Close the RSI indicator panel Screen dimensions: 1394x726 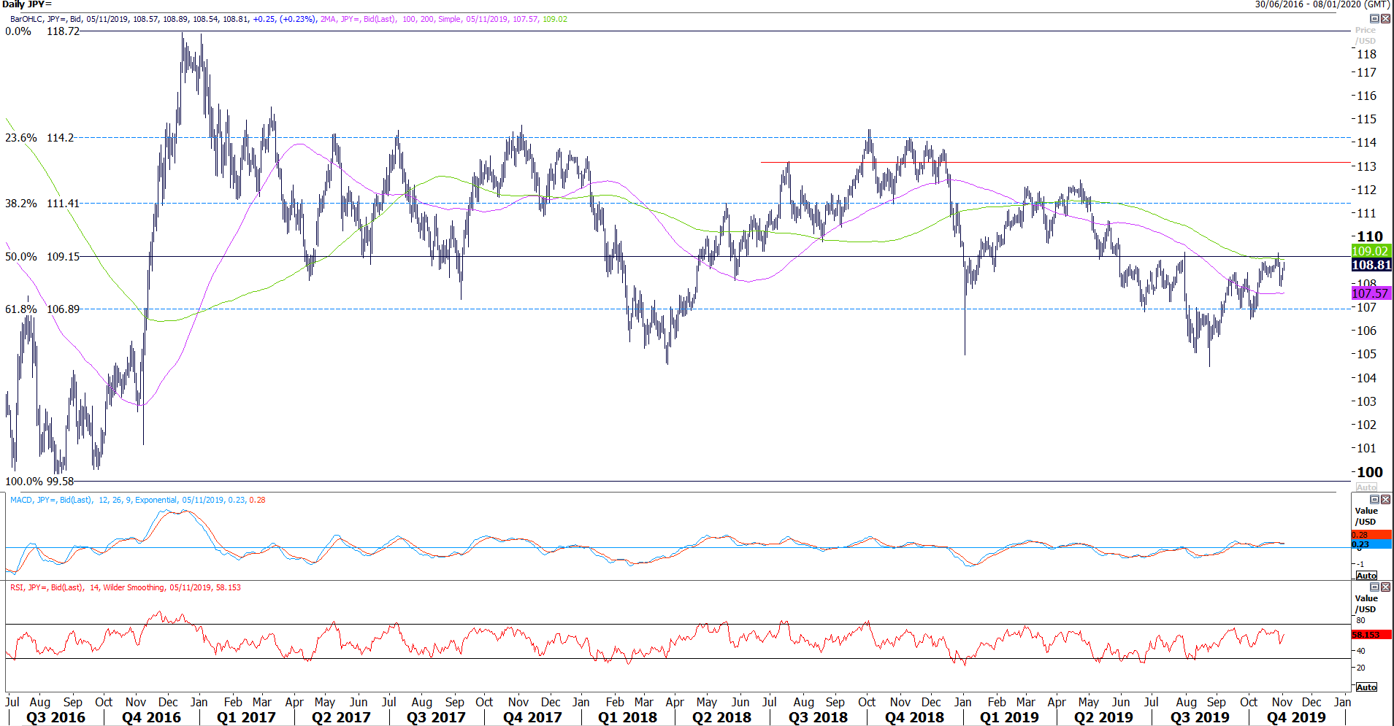(1385, 587)
